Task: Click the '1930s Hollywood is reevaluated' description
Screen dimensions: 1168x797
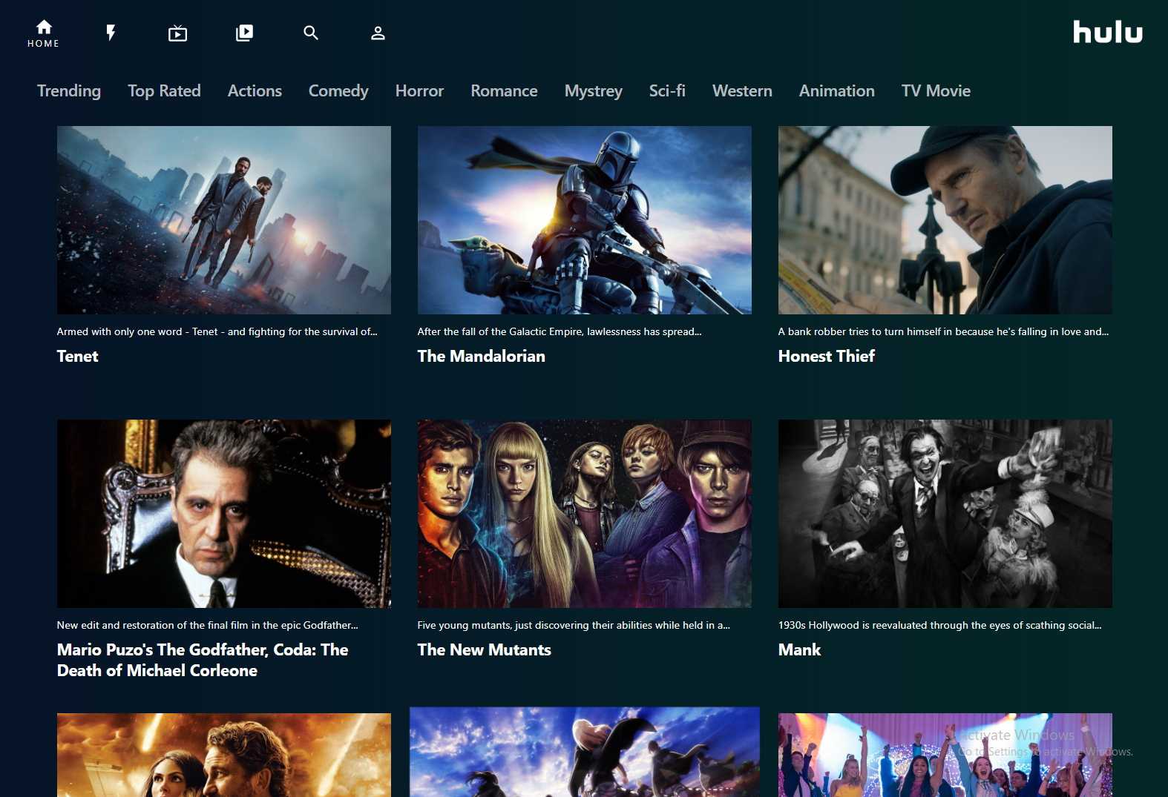Action: pyautogui.click(x=940, y=625)
